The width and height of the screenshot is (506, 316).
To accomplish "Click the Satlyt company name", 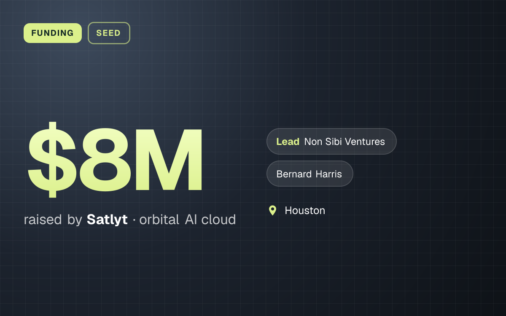I will pos(107,220).
